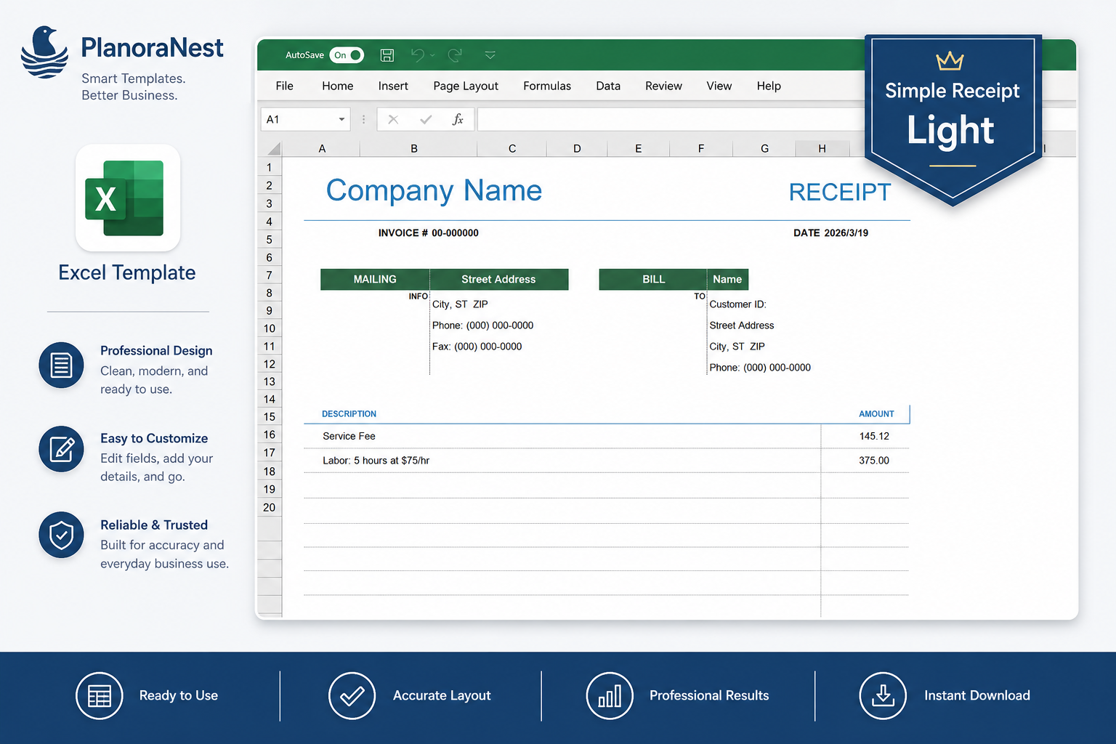Click the Instant Download arrow icon
This screenshot has width=1116, height=744.
tap(883, 696)
